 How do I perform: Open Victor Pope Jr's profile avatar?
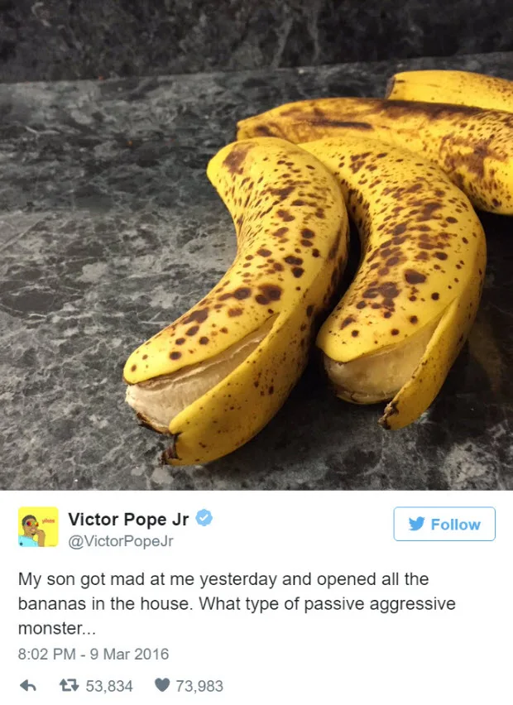pyautogui.click(x=38, y=527)
